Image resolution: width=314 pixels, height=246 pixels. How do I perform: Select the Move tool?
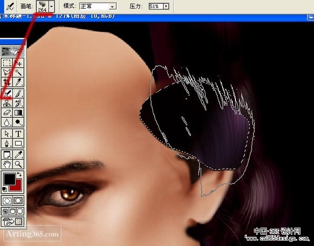pos(18,63)
